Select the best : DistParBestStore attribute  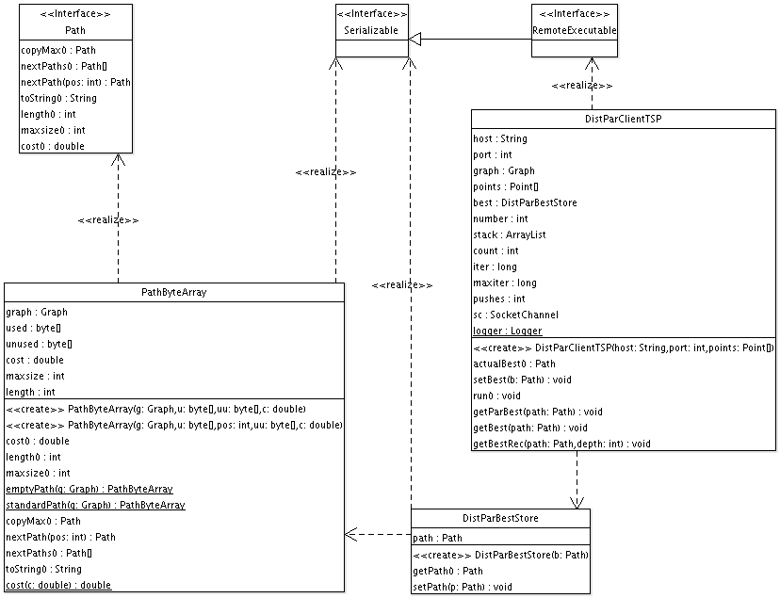click(525, 202)
